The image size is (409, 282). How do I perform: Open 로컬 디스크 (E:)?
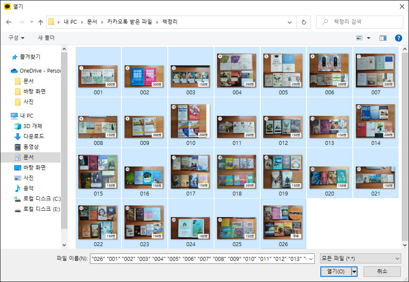37,209
